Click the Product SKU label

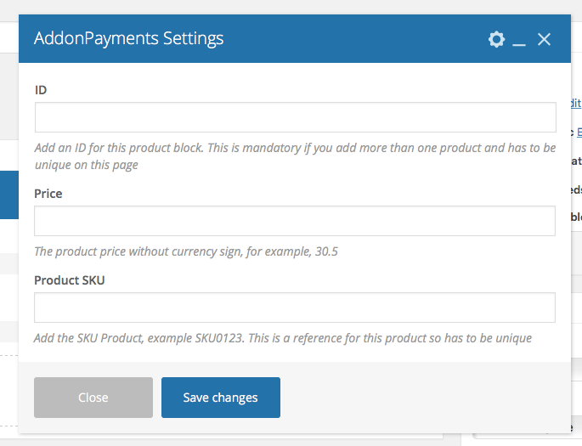pos(70,280)
